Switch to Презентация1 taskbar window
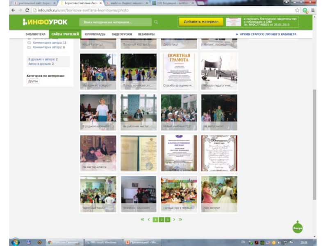Image resolution: width=328 pixels, height=246 pixels. point(142,242)
